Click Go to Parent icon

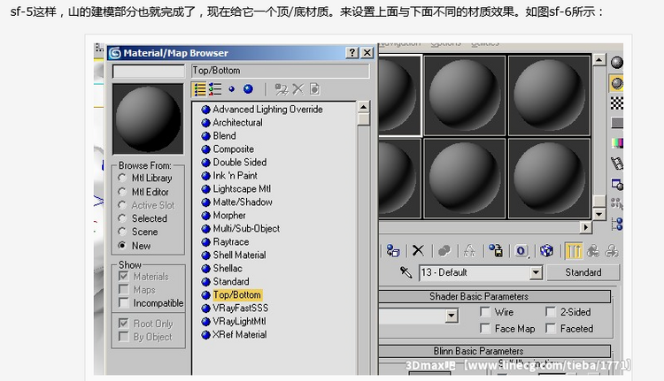[593, 251]
